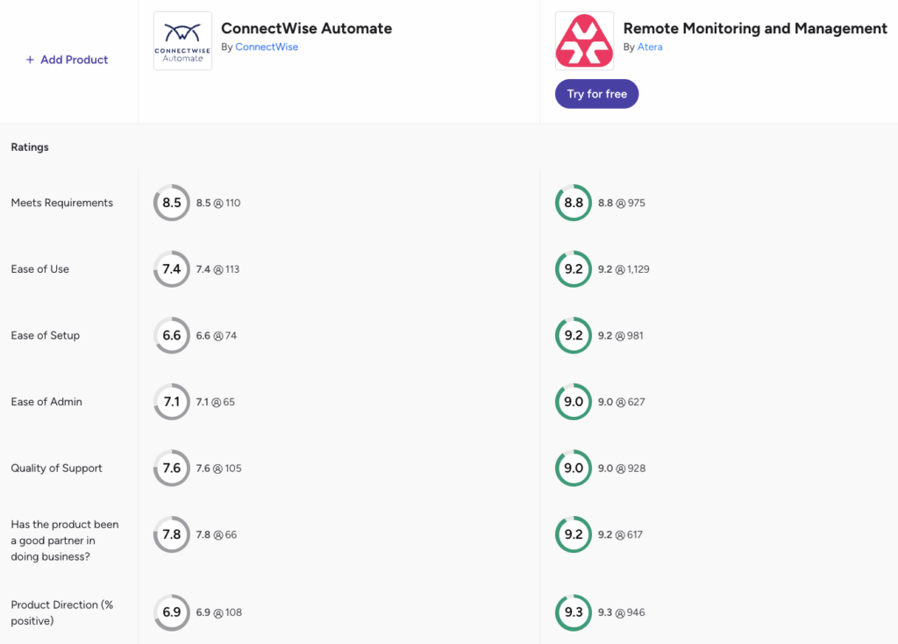Image resolution: width=898 pixels, height=644 pixels.
Task: Click ConnectWise 6.6 Ease of Setup circle
Action: 171,335
